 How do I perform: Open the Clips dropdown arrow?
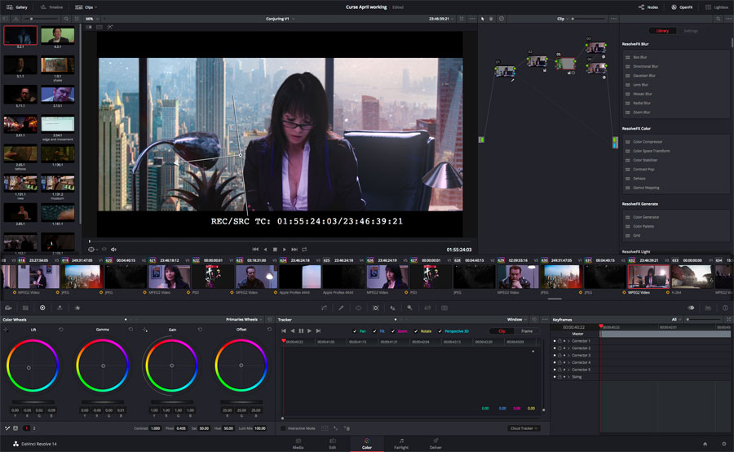pos(96,7)
